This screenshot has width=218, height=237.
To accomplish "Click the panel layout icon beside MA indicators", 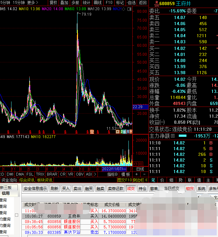I will click(129, 9).
